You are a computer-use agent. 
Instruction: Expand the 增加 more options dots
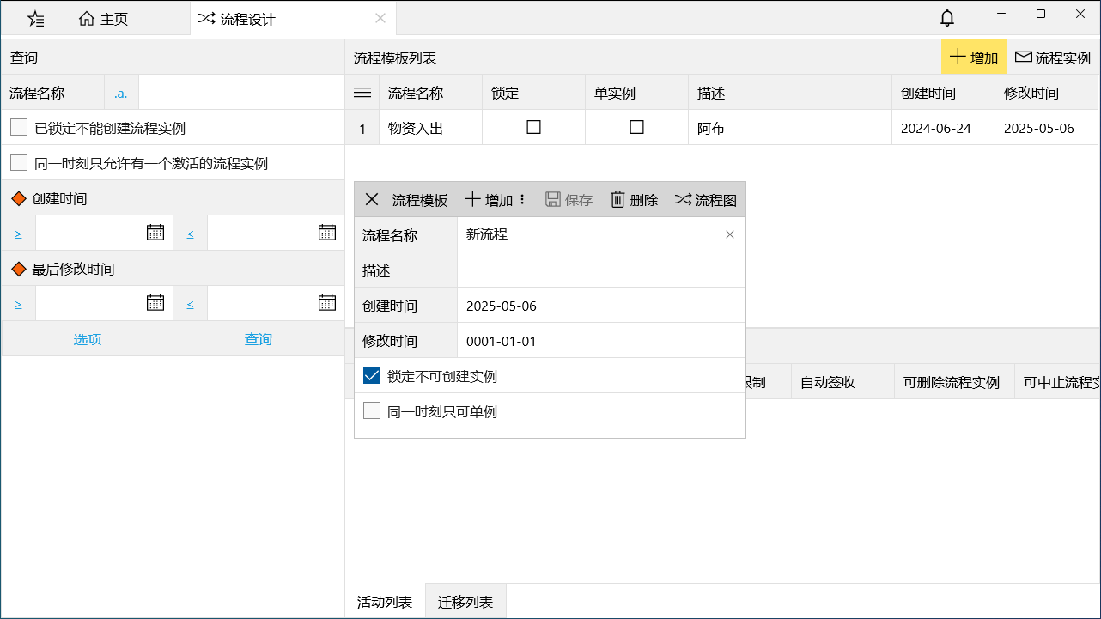pyautogui.click(x=522, y=200)
